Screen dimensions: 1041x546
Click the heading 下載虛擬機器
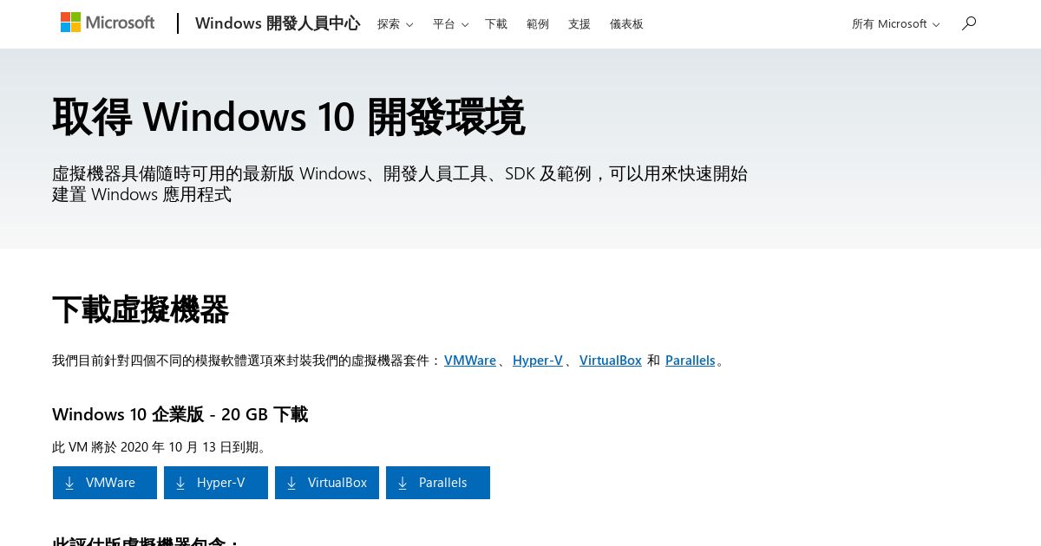click(141, 309)
